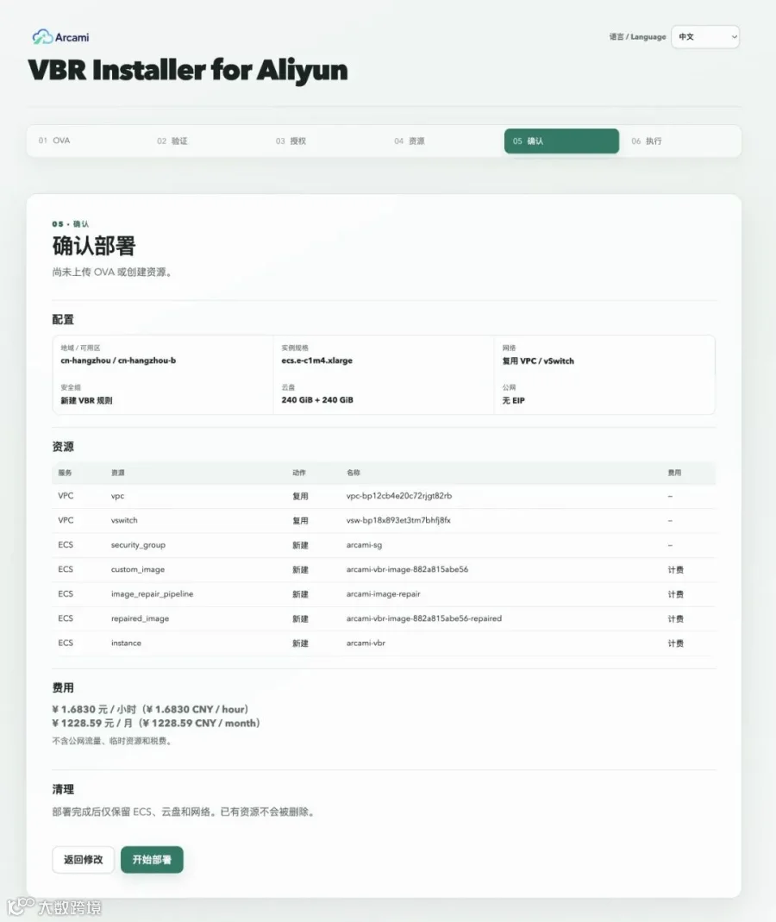Click the arcami-sg security group name
776x922 pixels.
(x=364, y=545)
